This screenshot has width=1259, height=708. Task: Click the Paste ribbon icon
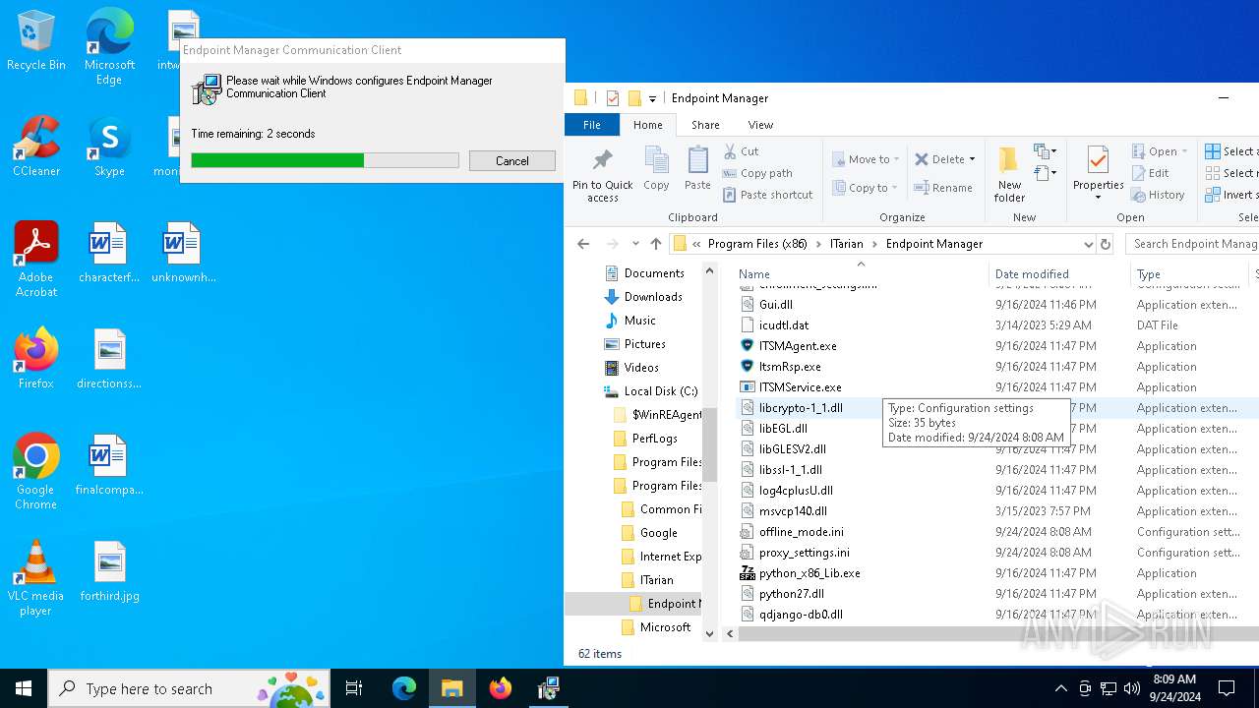tap(697, 168)
